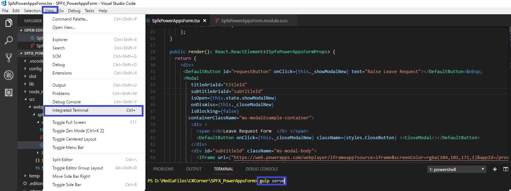This screenshot has height=191, width=511.
Task: Choose Move Side Bar Right menu item
Action: [x=94, y=176]
